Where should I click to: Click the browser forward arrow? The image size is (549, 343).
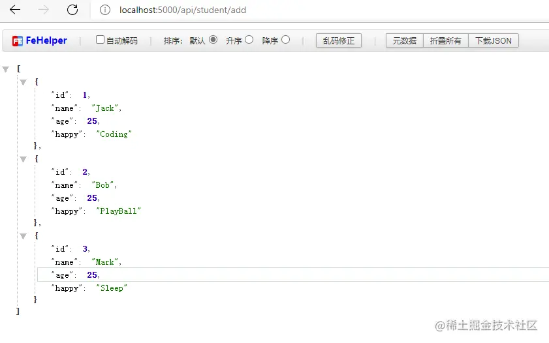(44, 10)
